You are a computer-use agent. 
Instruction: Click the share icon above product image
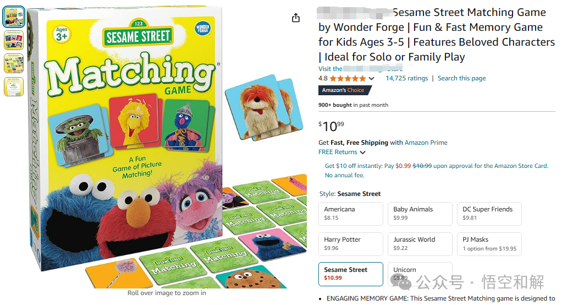[x=296, y=18]
